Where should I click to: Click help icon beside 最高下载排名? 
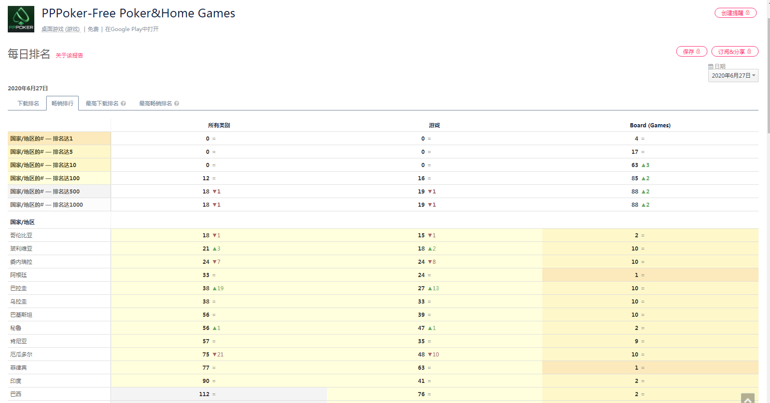(123, 104)
